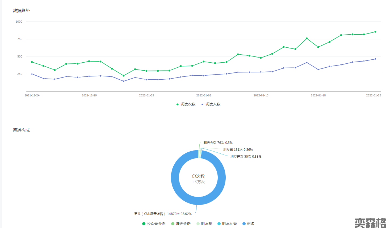Select the last purple point at 2022-01-23
This screenshot has height=228, width=386.
375,59
